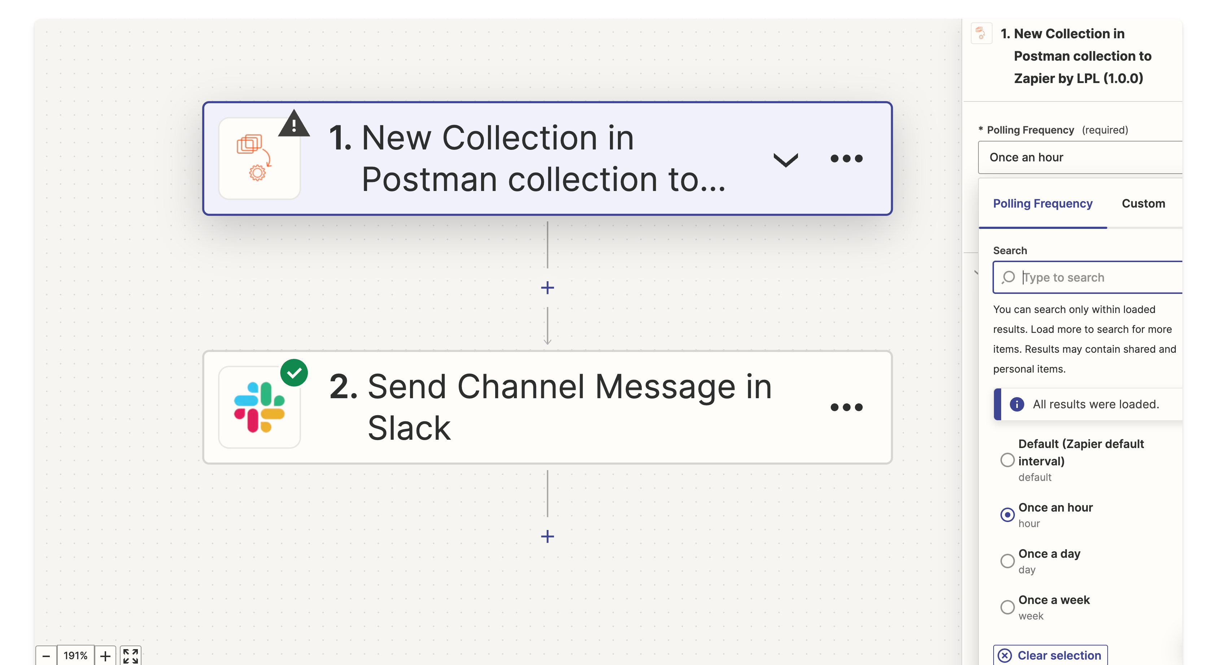Image resolution: width=1217 pixels, height=665 pixels.
Task: Click the warning triangle on step 1
Action: pos(294,124)
